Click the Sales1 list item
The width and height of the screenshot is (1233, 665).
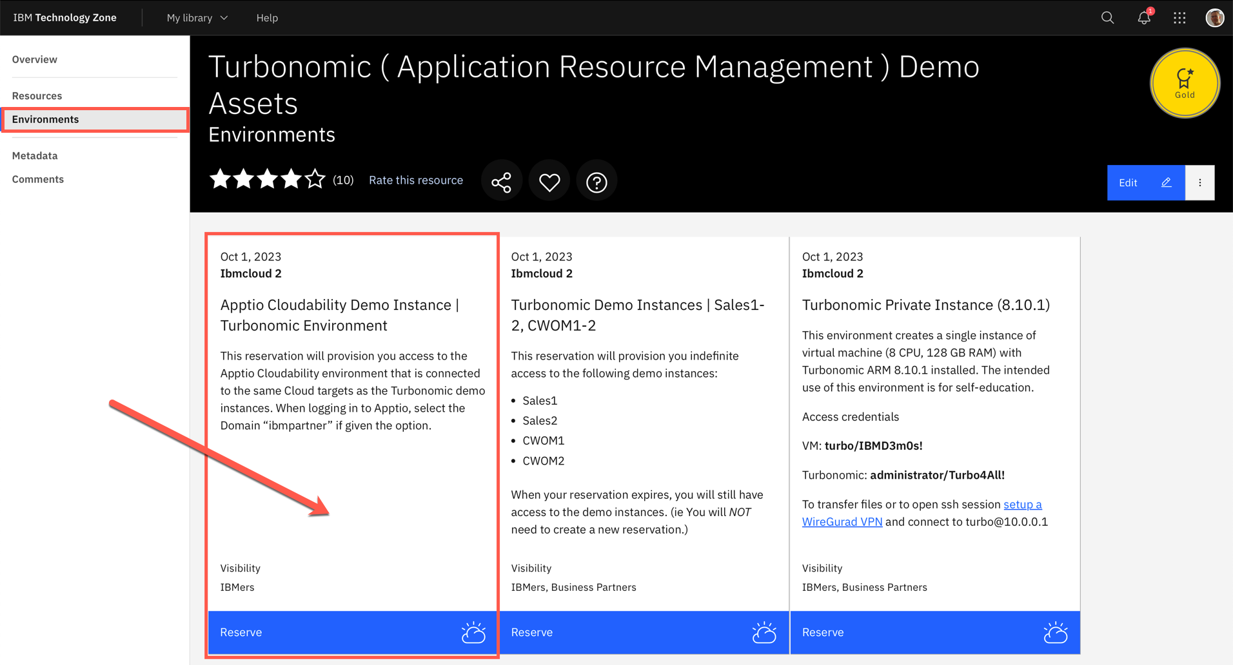coord(540,400)
